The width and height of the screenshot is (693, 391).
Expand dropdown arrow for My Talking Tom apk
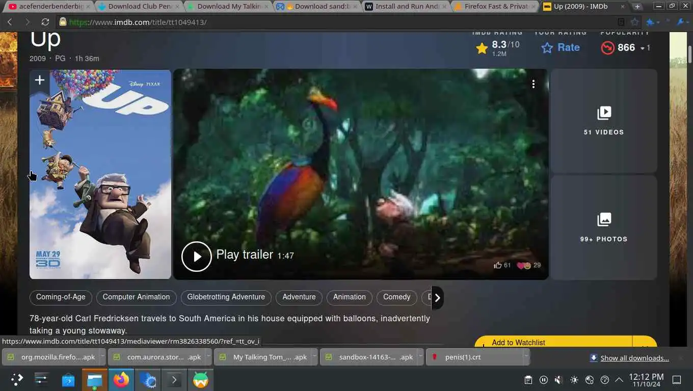(314, 357)
